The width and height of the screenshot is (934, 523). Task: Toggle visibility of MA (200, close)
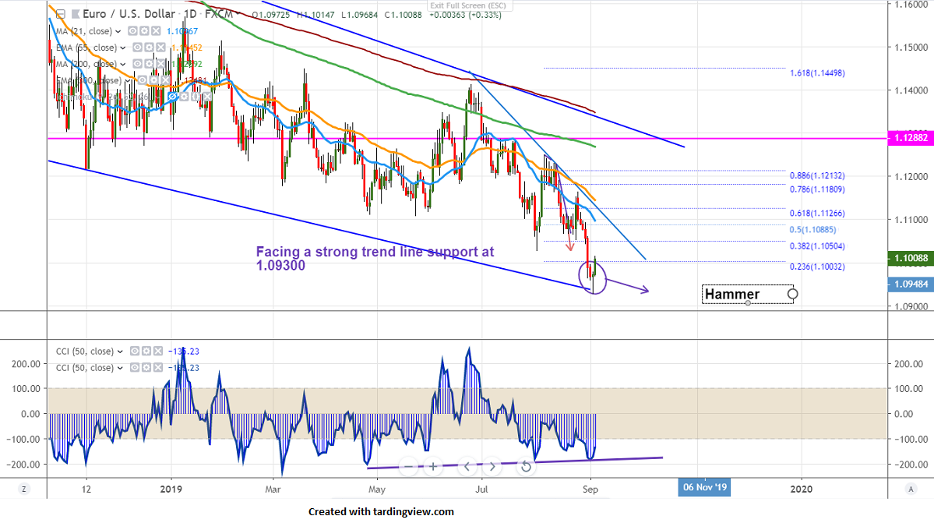138,64
